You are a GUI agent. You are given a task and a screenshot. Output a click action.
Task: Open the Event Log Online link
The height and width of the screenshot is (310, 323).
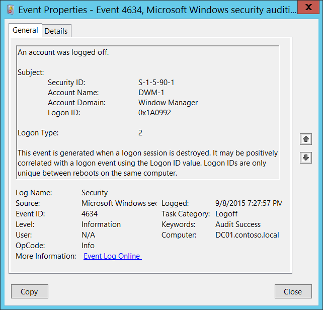(112, 256)
